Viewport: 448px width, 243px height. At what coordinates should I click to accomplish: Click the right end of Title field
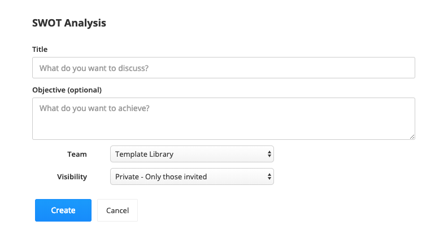pyautogui.click(x=404, y=68)
